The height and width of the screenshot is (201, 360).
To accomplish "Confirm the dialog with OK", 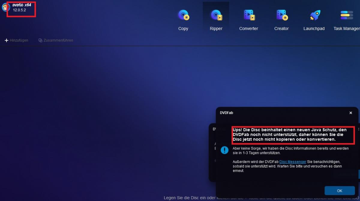I will pyautogui.click(x=340, y=191).
